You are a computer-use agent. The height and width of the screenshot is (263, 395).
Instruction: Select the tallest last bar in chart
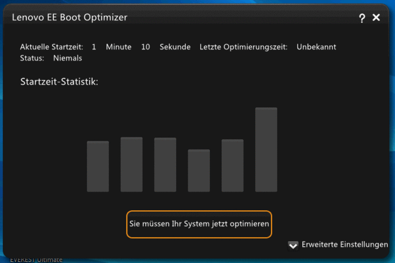click(x=266, y=150)
